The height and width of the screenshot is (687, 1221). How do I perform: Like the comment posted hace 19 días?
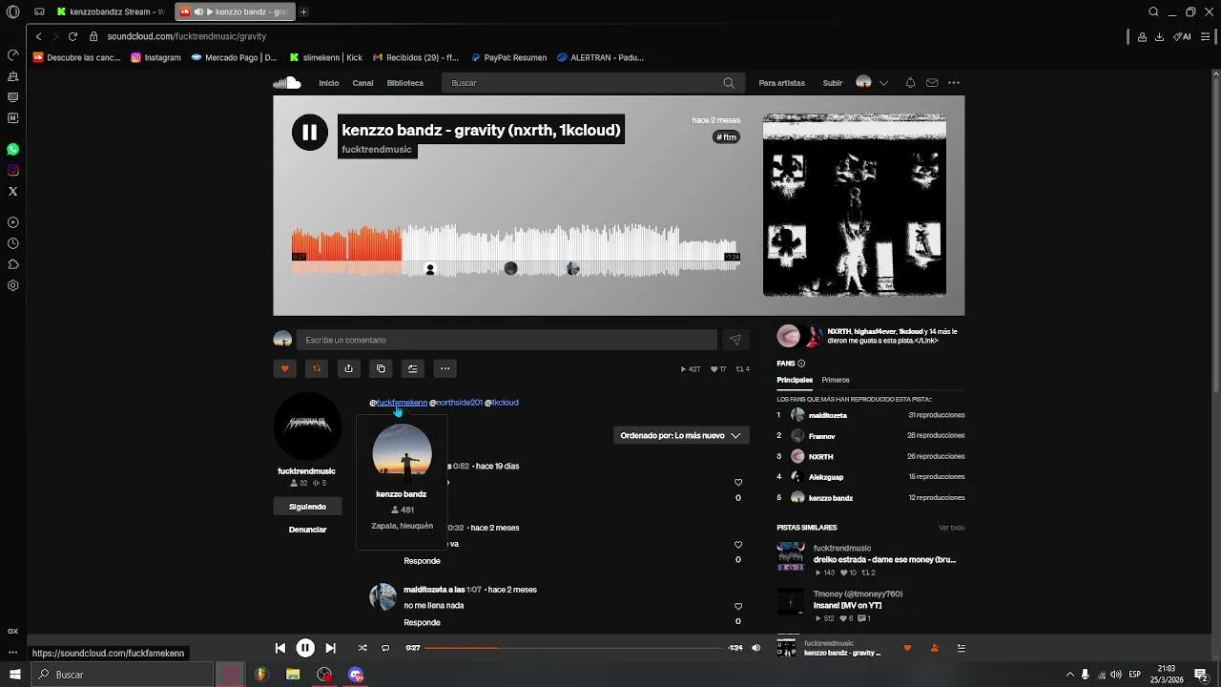tap(738, 483)
